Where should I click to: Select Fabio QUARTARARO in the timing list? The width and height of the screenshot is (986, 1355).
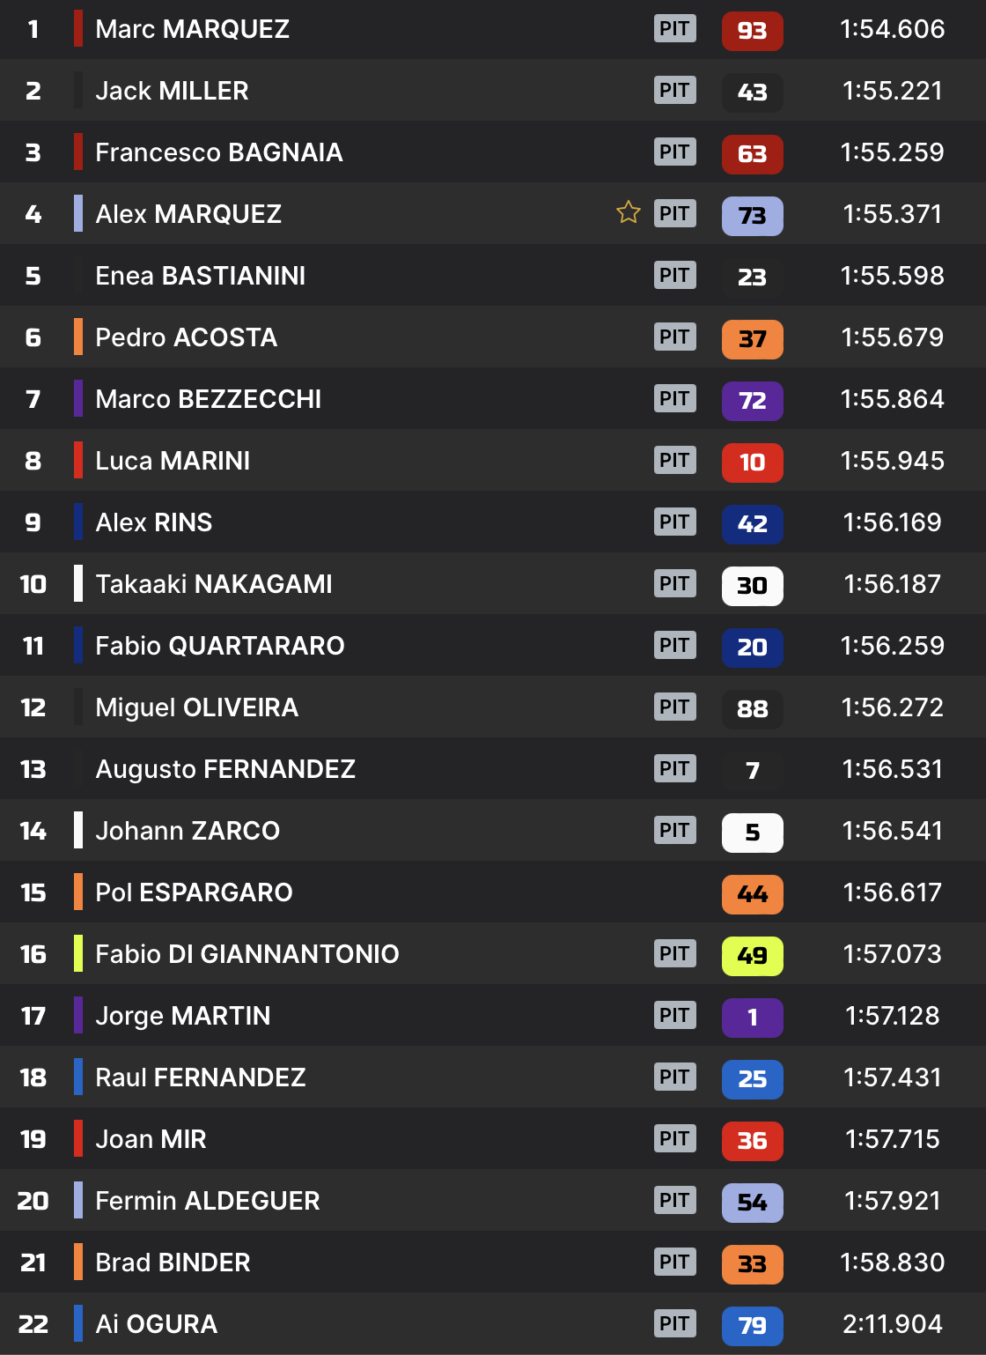click(x=493, y=645)
